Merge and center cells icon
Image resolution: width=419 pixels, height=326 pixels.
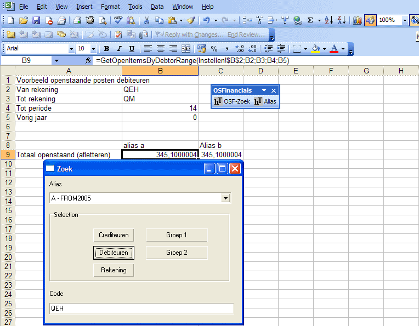(x=186, y=49)
